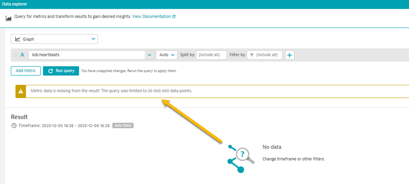Open the Auto aggregation dropdown
Viewport: 409px width, 184px height.
[166, 55]
